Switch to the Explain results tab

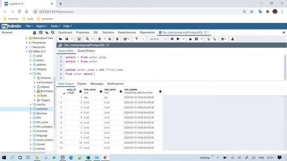click(82, 84)
